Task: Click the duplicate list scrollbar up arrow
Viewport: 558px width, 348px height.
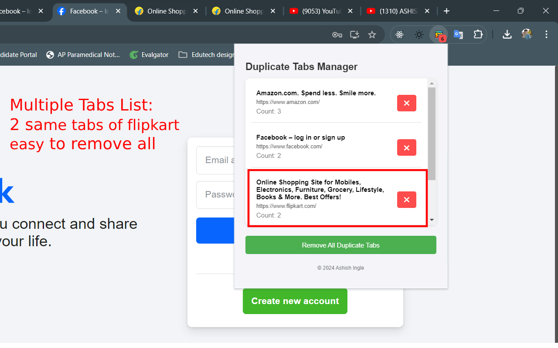Action: coord(432,83)
